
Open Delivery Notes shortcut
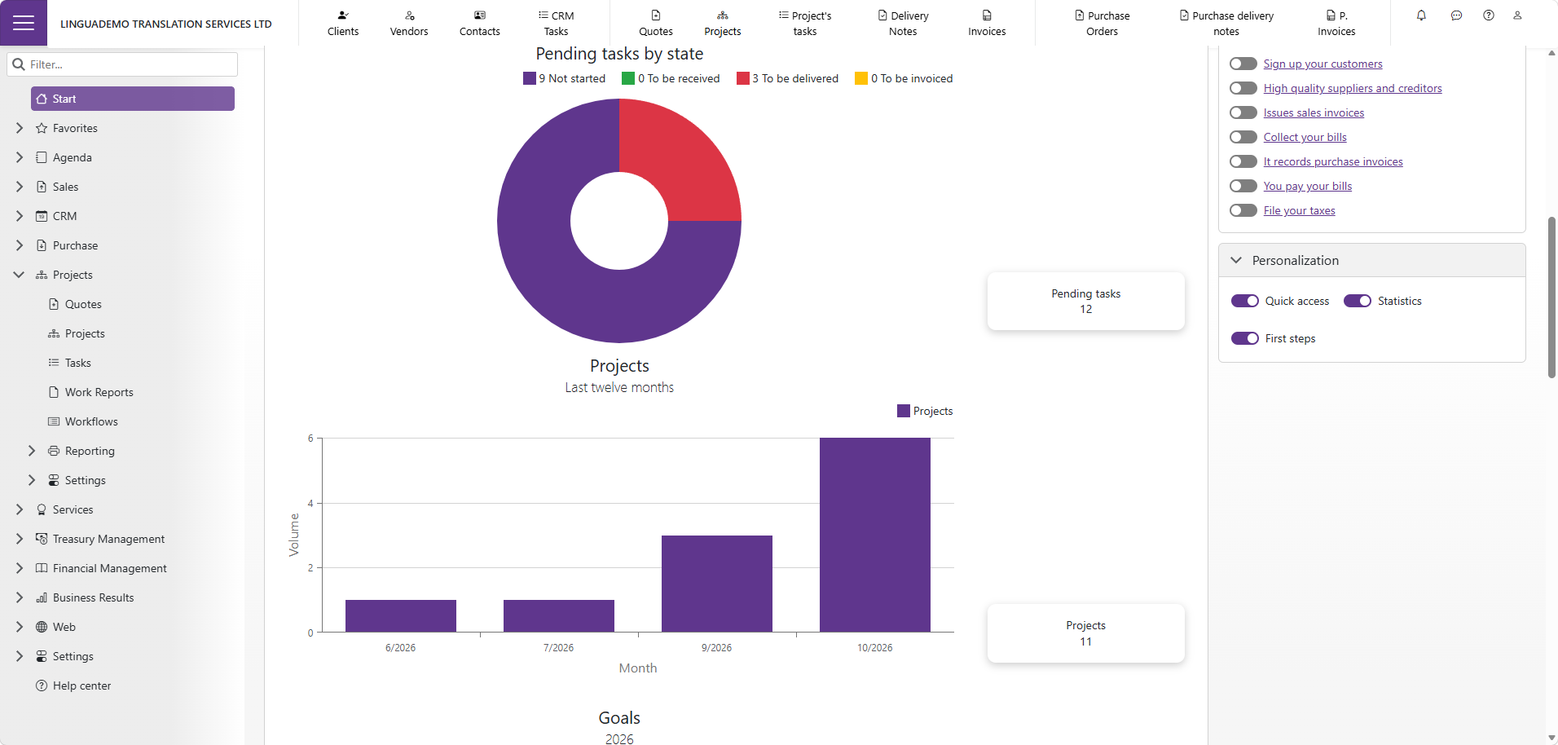tap(903, 23)
